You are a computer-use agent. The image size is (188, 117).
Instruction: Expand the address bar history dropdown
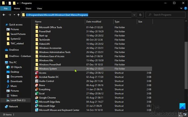[134, 15]
